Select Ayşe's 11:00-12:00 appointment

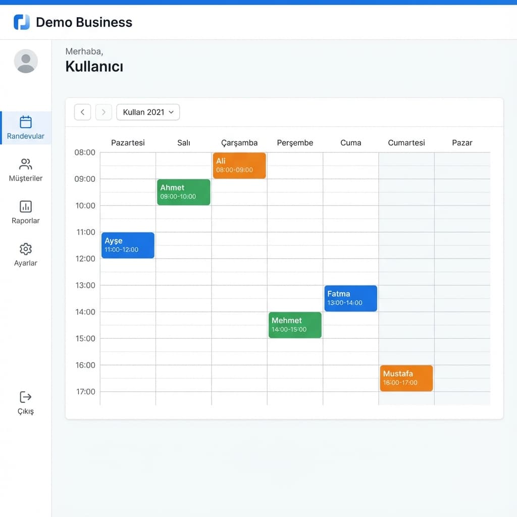tap(128, 245)
